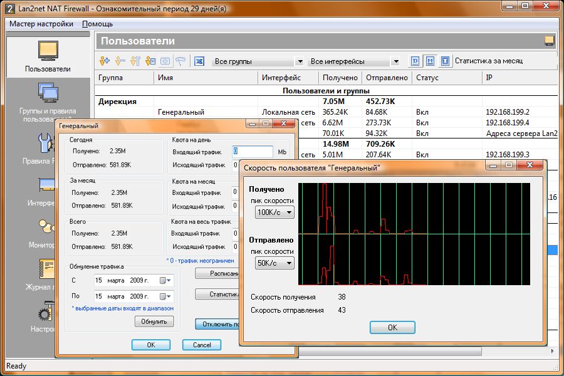The image size is (564, 376).
Task: Open Группы и правила пользователей sidebar icon
Action: (48, 94)
